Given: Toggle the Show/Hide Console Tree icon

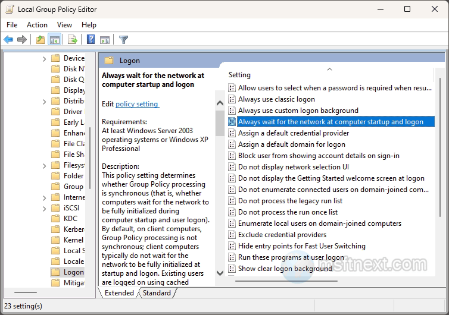Looking at the screenshot, I should tap(54, 40).
